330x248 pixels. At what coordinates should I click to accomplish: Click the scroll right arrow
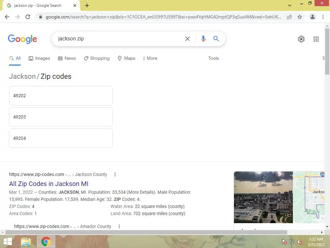(x=322, y=232)
